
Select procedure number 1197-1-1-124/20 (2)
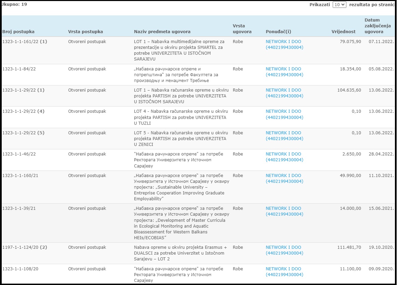(25, 247)
